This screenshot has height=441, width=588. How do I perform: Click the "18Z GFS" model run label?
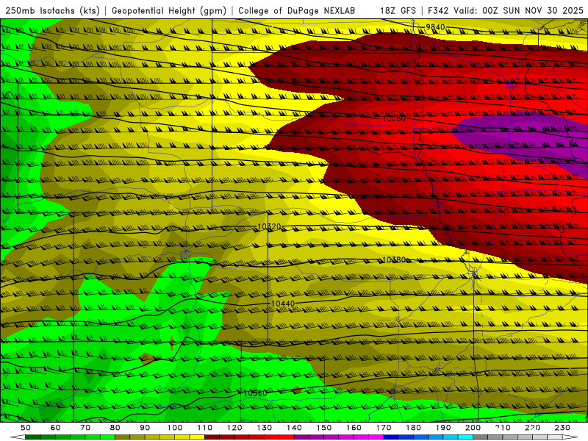click(398, 11)
